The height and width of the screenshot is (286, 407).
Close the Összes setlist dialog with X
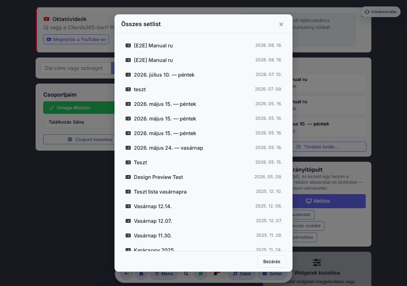pos(281,24)
